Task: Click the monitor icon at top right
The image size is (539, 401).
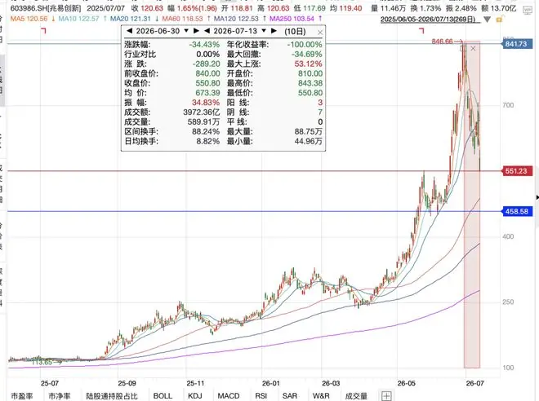Action: point(528,10)
